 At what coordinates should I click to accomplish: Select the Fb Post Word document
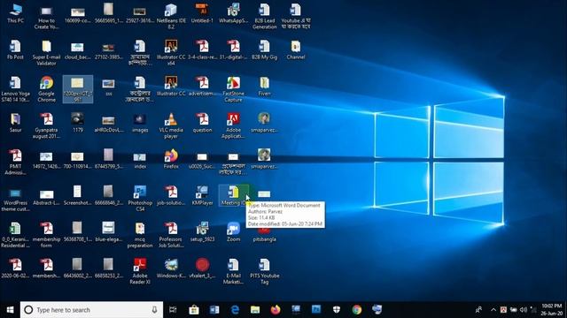[x=16, y=49]
